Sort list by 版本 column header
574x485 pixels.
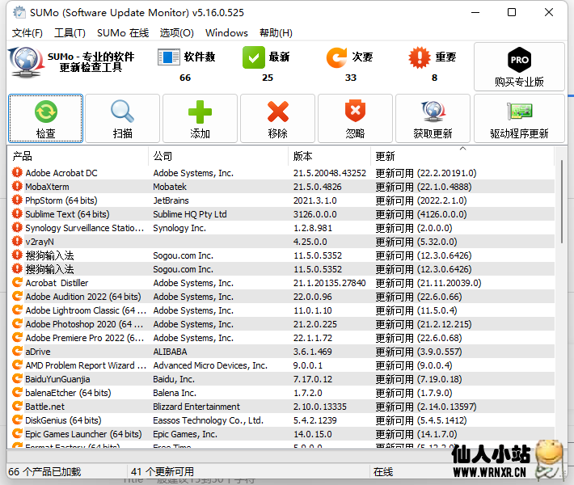point(330,156)
